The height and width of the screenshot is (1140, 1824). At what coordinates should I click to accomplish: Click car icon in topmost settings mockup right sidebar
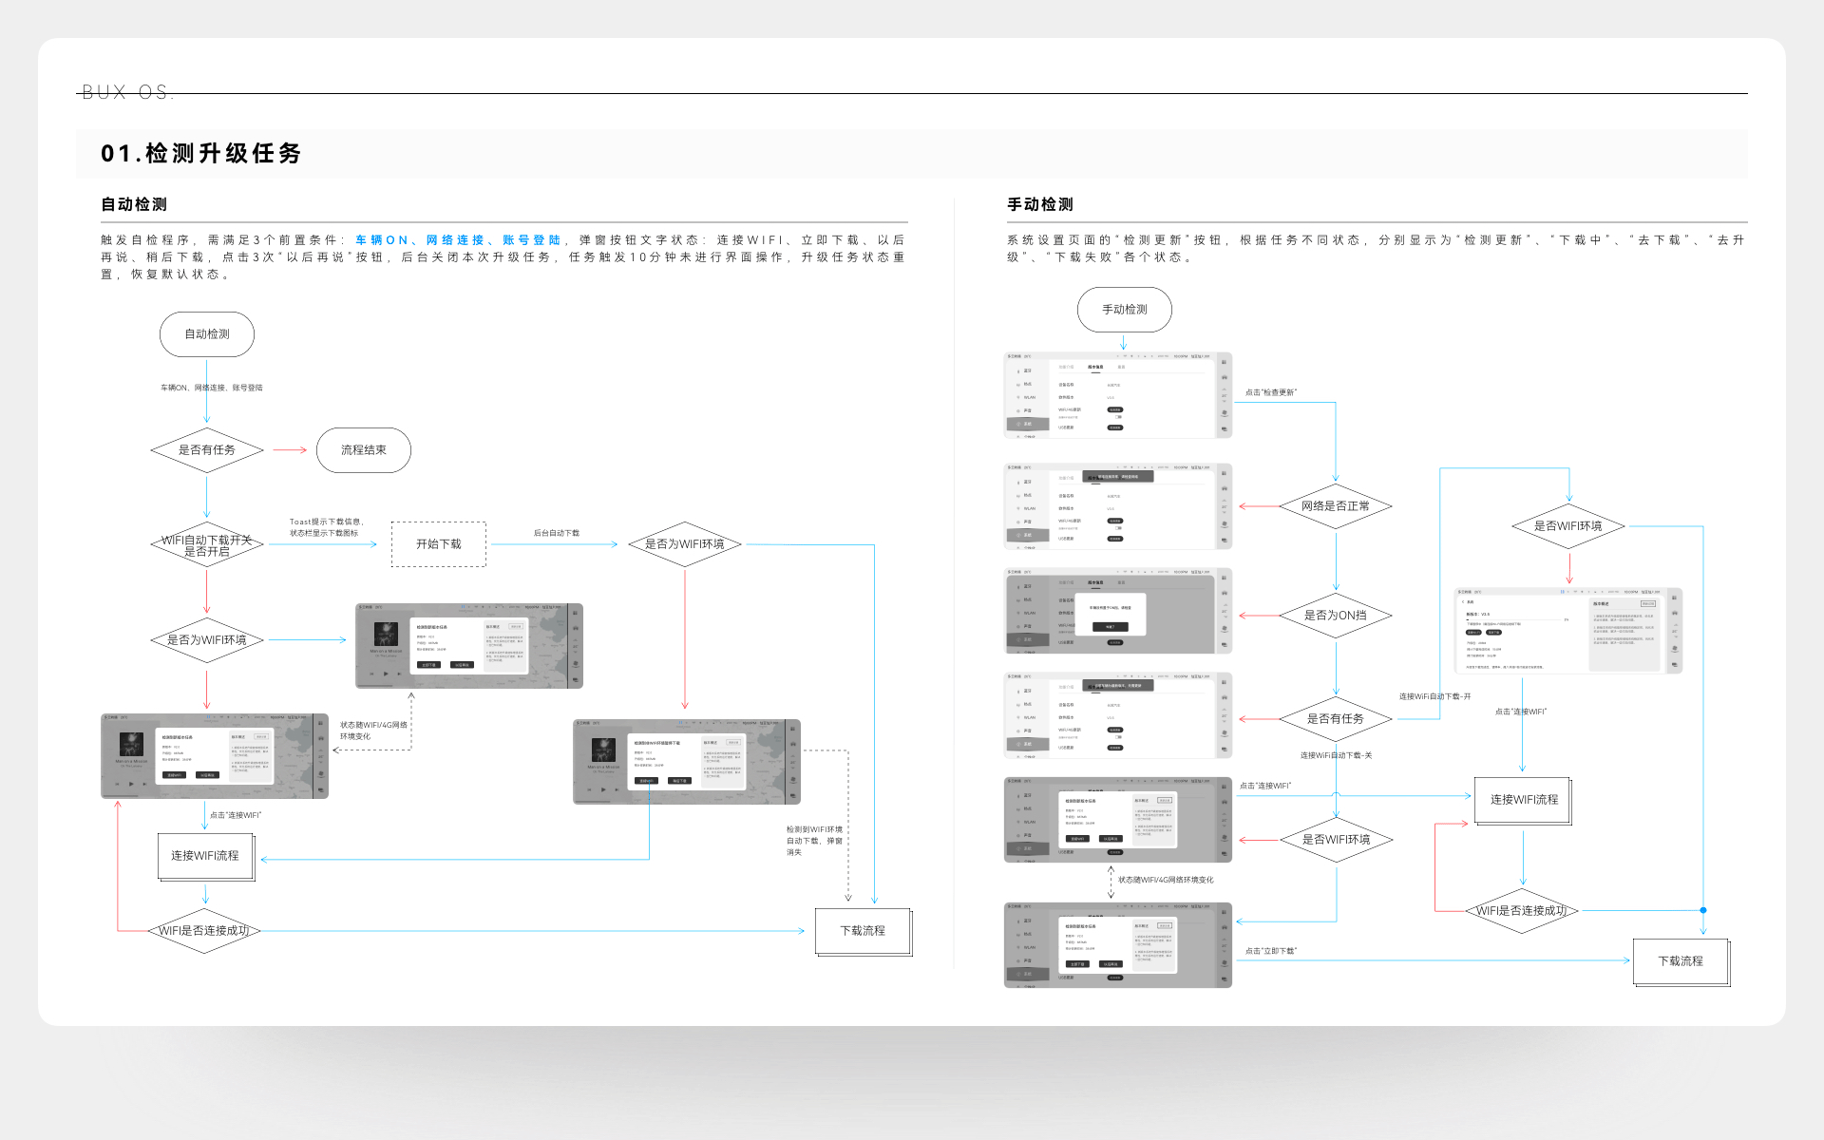click(1224, 377)
